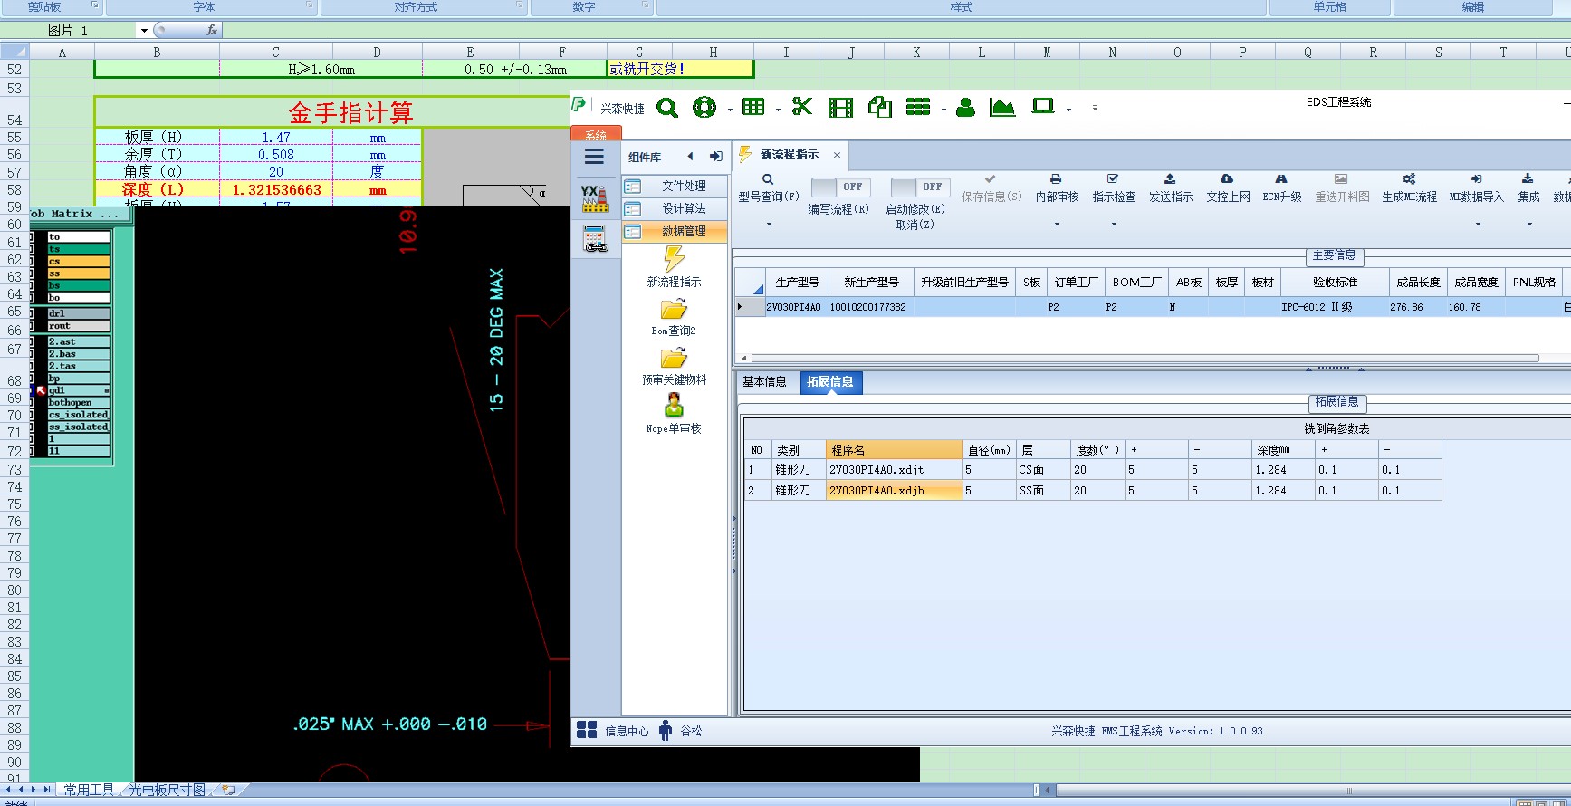Toggle checkbox beside 'drl' layer in Job Matrix

pos(33,313)
